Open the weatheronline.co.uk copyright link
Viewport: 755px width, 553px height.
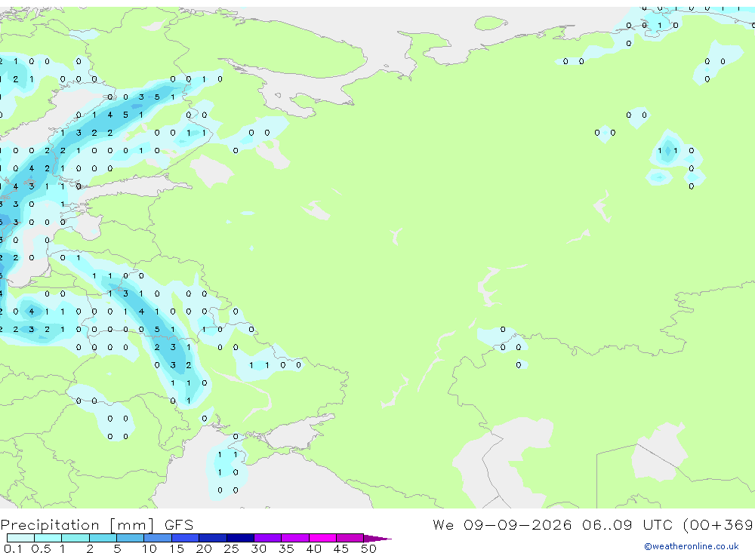pos(691,546)
